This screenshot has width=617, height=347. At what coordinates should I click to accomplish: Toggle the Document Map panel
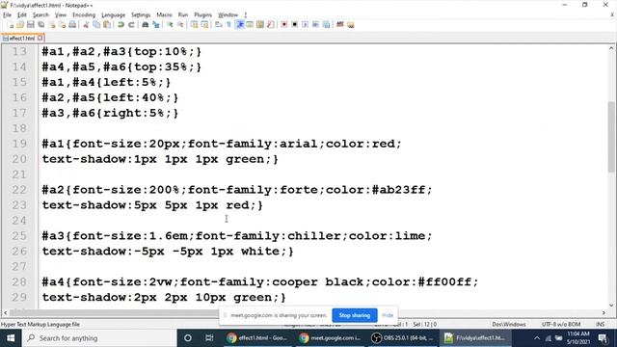pyautogui.click(x=260, y=25)
